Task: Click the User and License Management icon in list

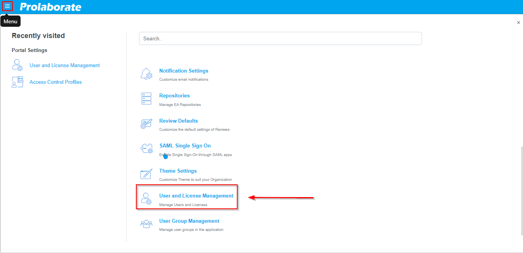Action: (x=146, y=199)
